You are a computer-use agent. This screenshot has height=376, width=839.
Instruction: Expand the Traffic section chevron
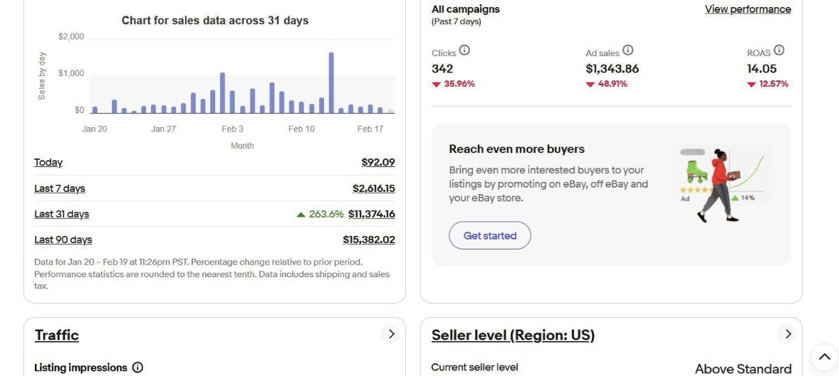click(390, 334)
